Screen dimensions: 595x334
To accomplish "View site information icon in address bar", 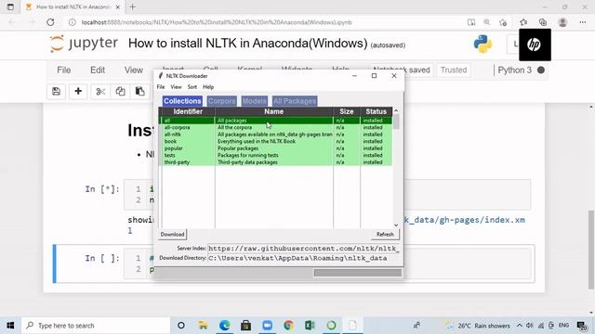I will click(73, 22).
